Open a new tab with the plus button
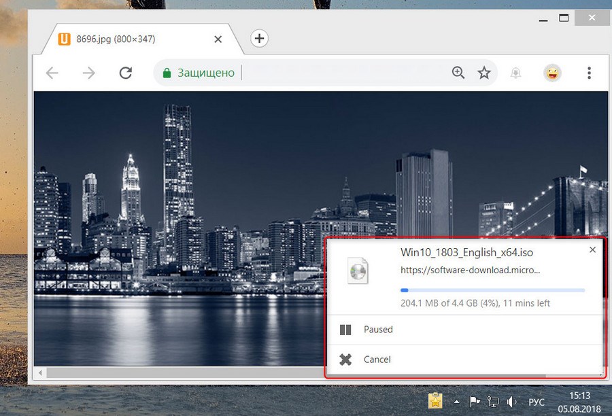The width and height of the screenshot is (612, 416). tap(259, 39)
